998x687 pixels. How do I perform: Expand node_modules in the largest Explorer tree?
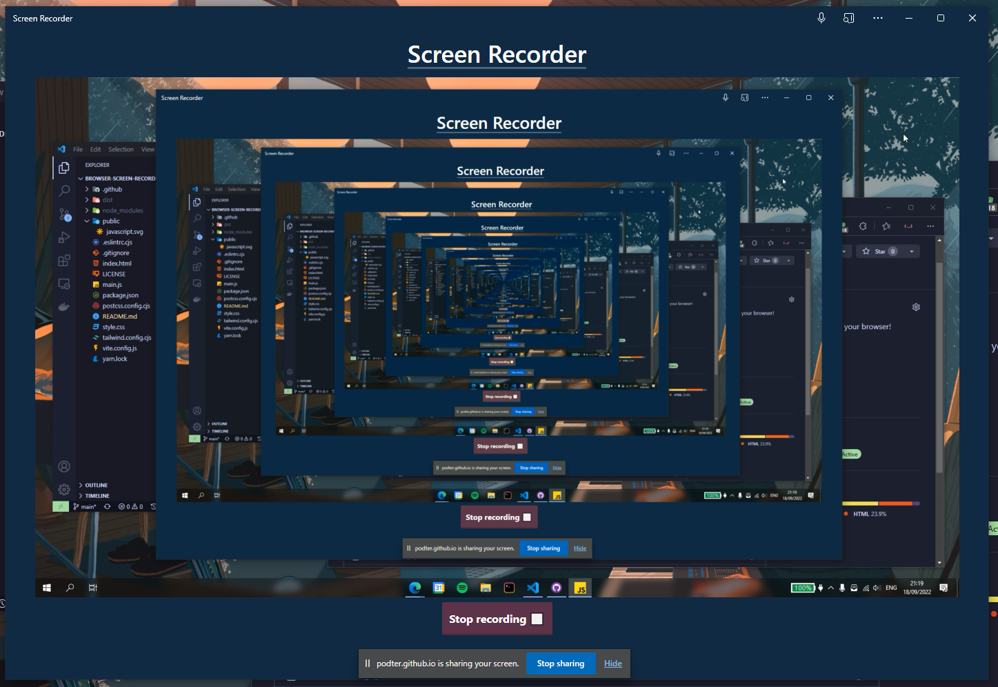123,210
